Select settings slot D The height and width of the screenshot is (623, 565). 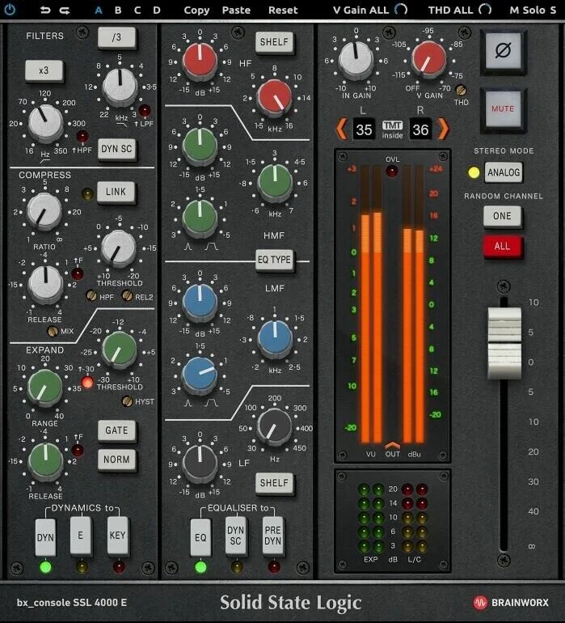coord(157,10)
